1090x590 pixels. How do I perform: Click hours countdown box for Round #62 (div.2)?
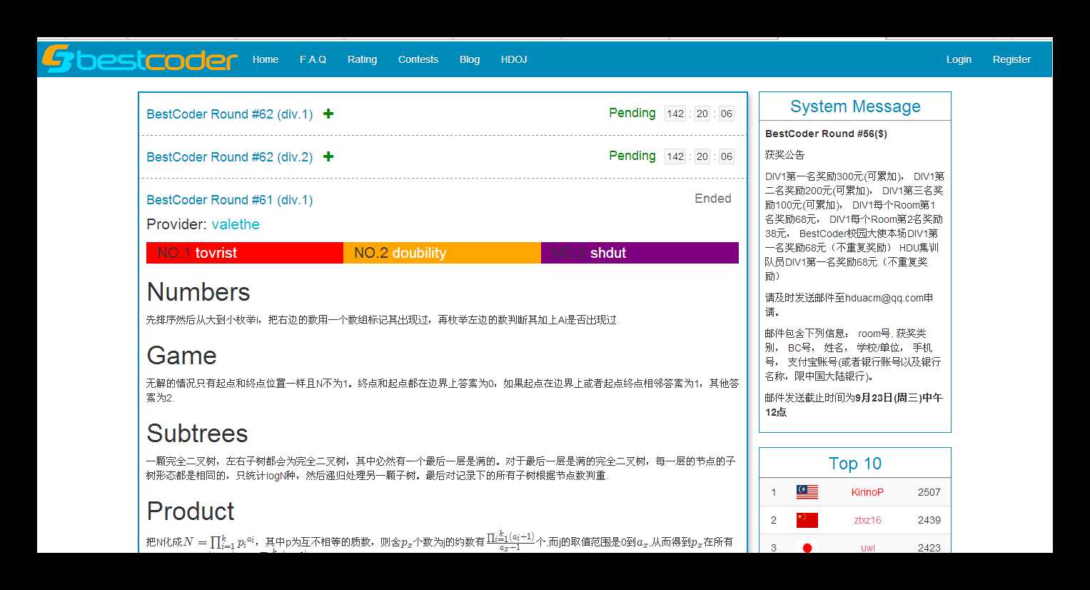[675, 156]
